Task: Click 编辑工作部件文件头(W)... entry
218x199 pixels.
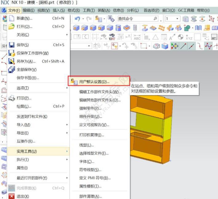Action: pos(99,92)
